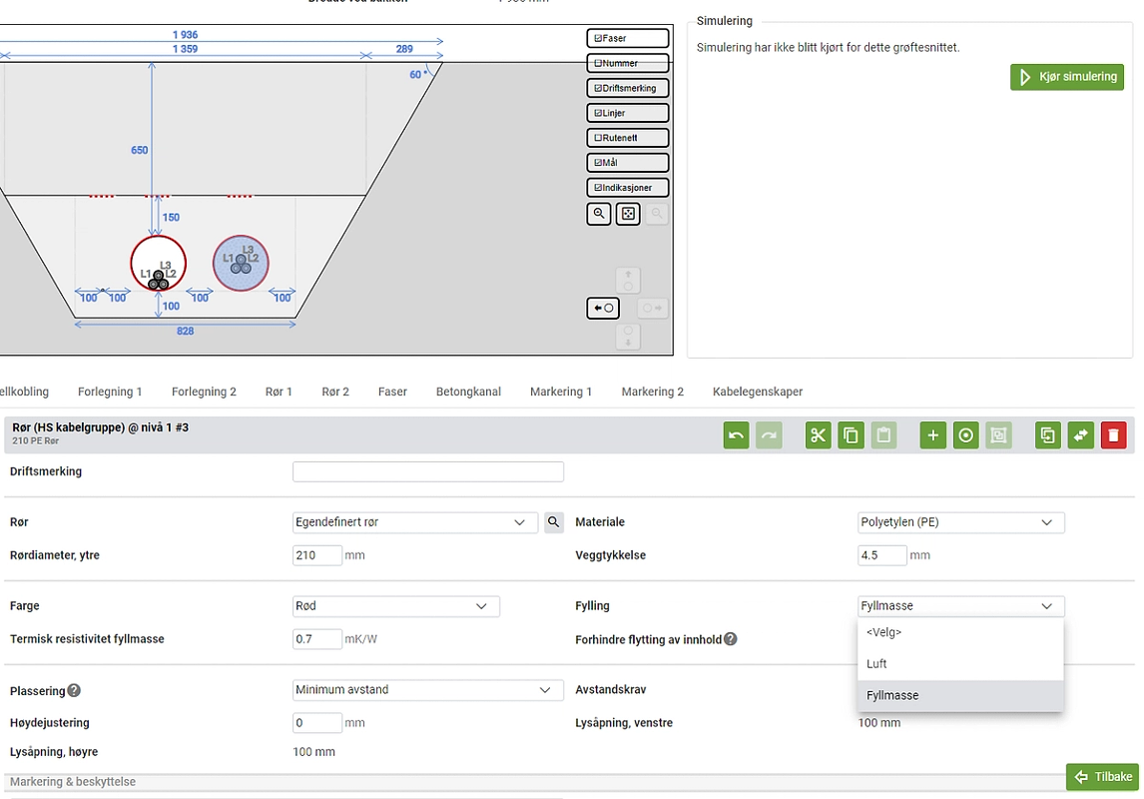Enable Nummer display checkbox
1144x799 pixels.
(x=628, y=63)
